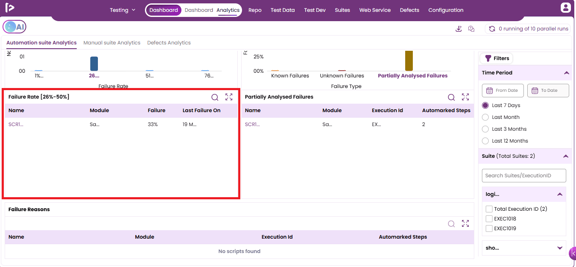The image size is (576, 267).
Task: Switch to Defects Analytics tab
Action: click(169, 43)
